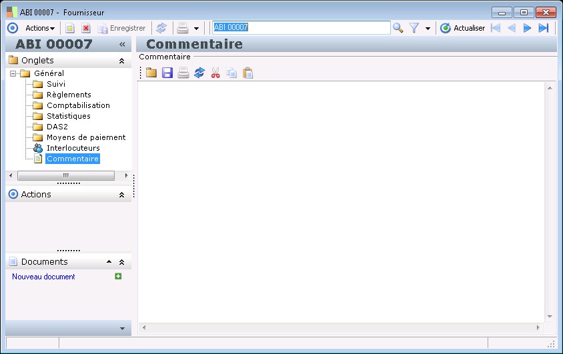Collapse the left panel with double chevron
Screen dimensions: 563x354
pyautogui.click(x=122, y=44)
